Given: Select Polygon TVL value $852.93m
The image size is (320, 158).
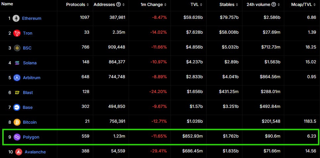Looking at the screenshot, I should [192, 136].
